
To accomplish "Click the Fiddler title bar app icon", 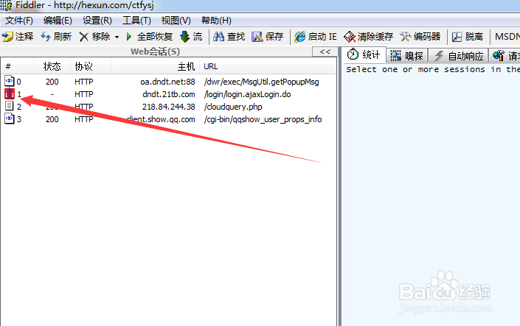I will pyautogui.click(x=6, y=5).
